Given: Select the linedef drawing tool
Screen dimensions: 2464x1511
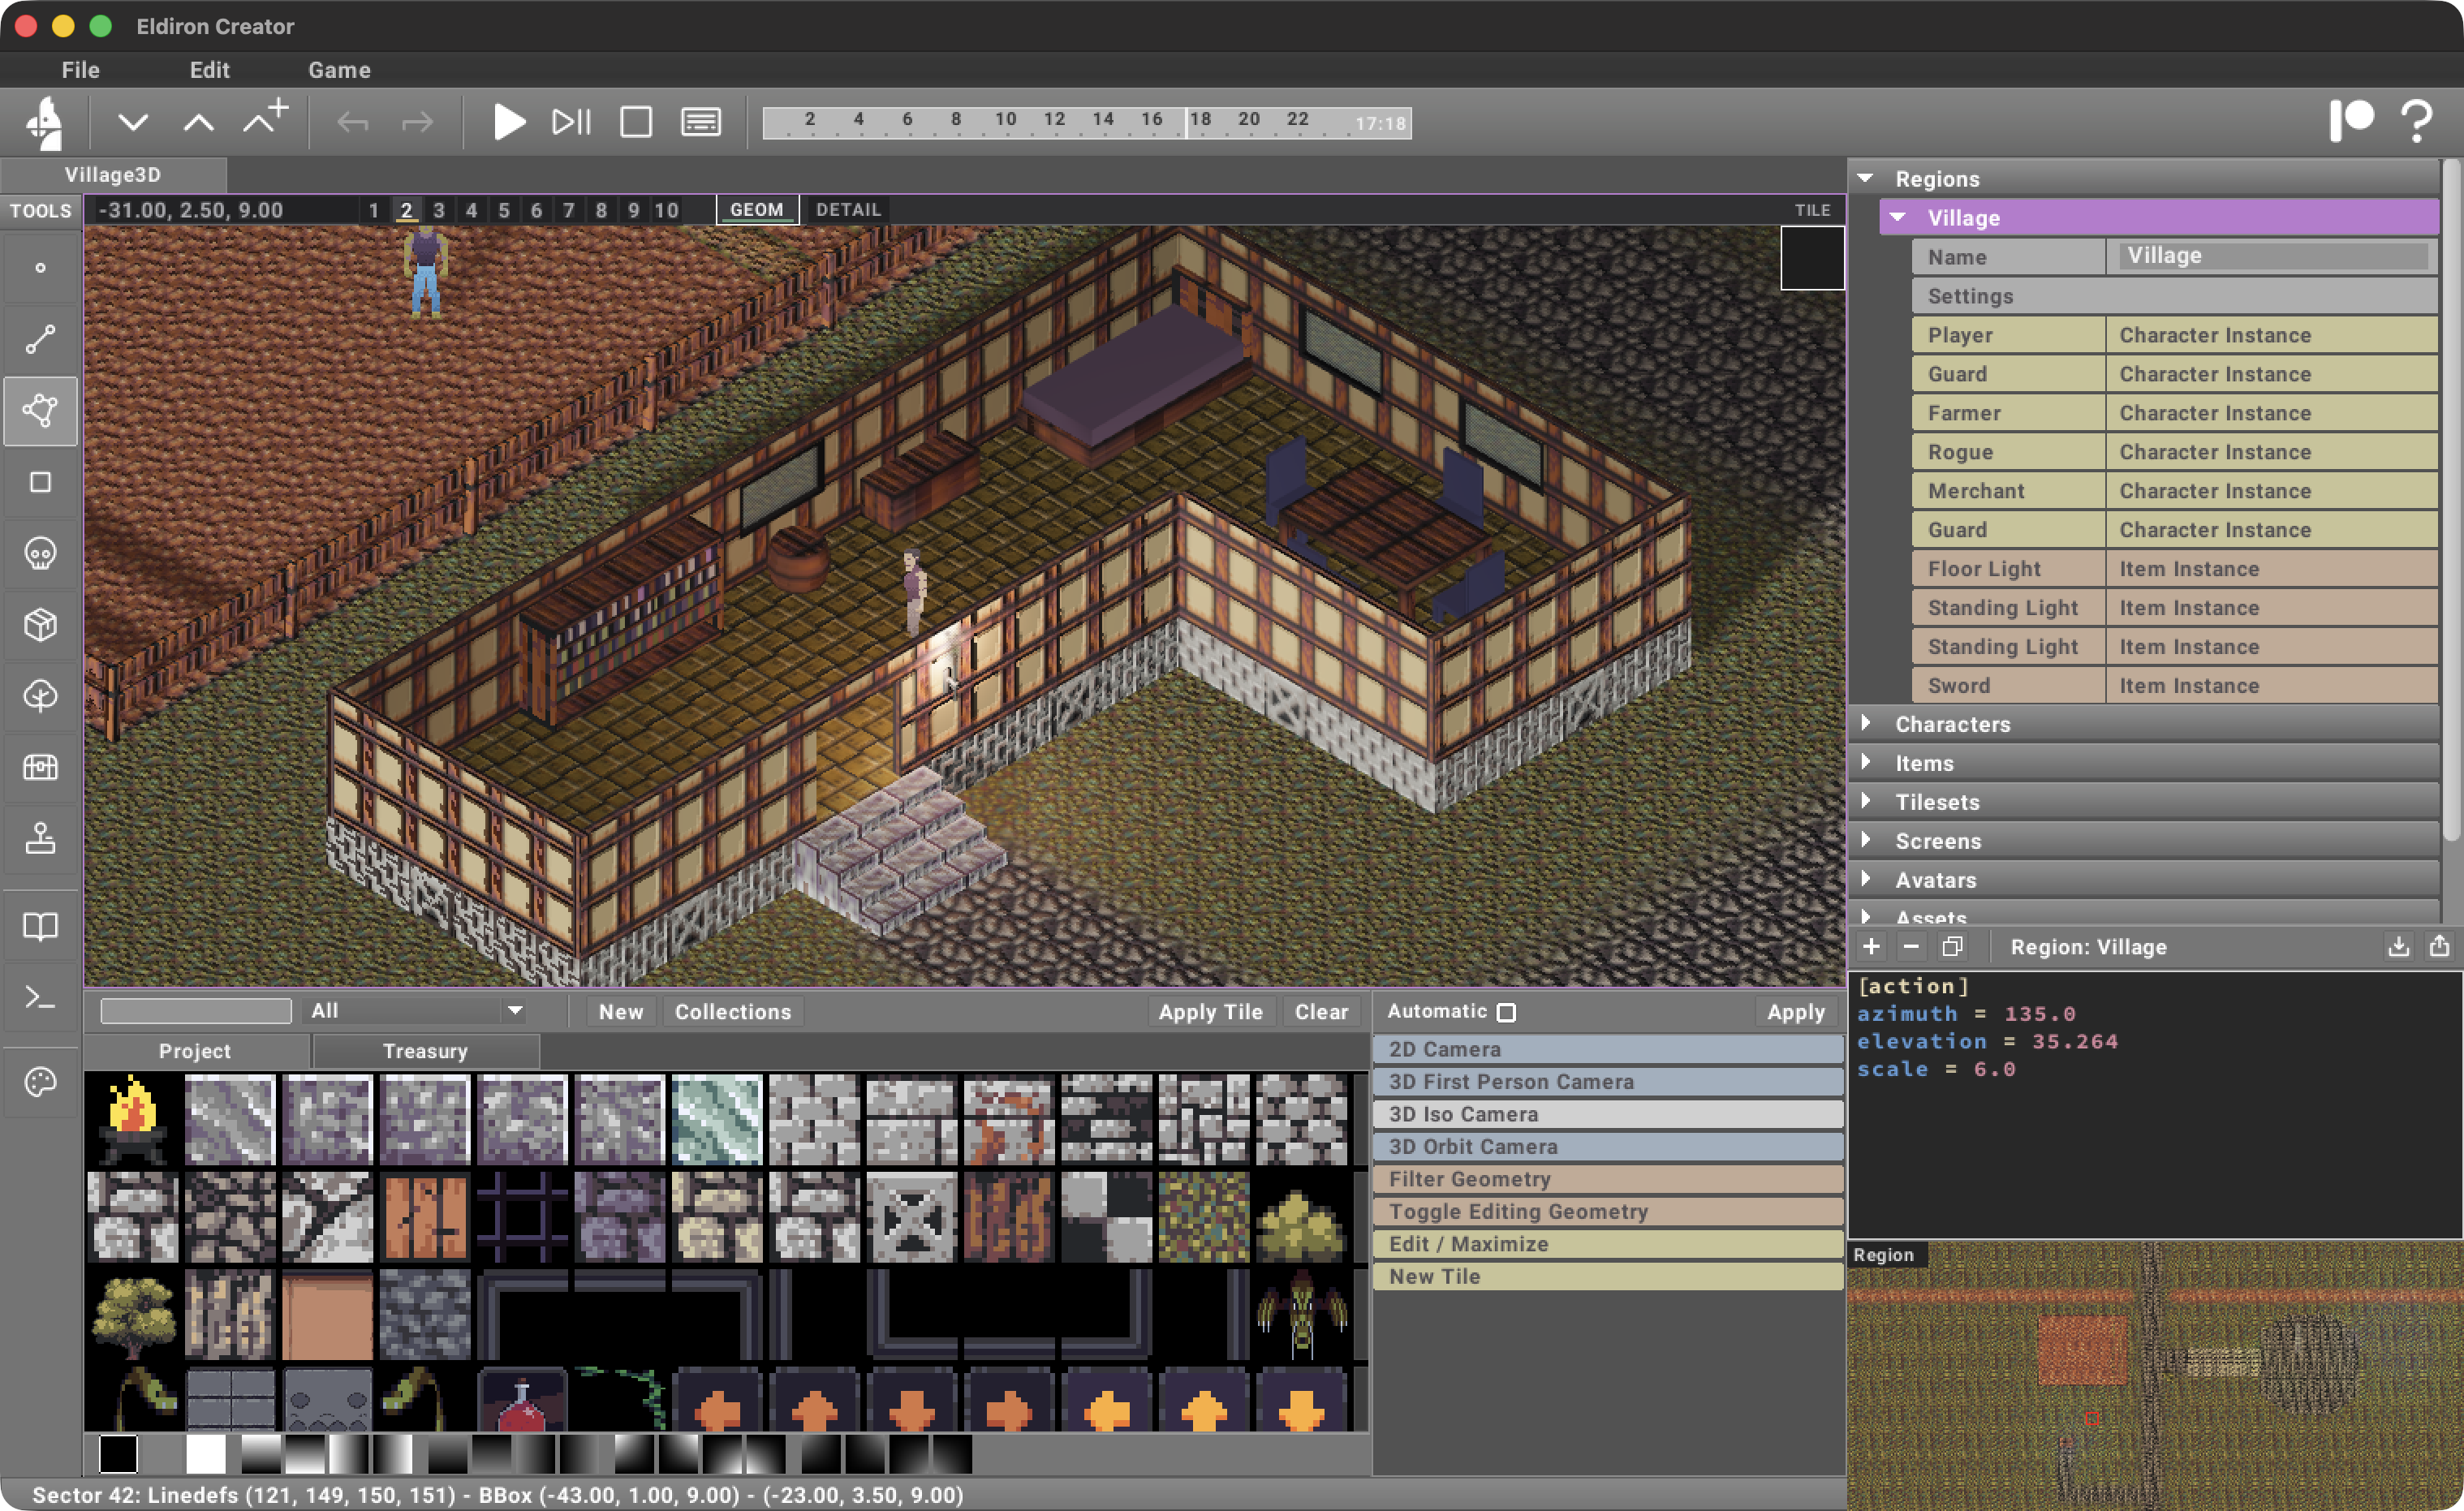Looking at the screenshot, I should coord(40,338).
